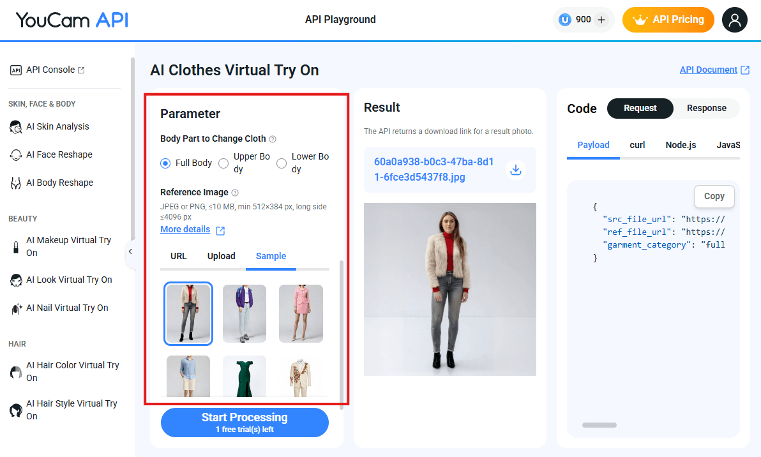Collapse the left sidebar with chevron handle
Image resolution: width=761 pixels, height=457 pixels.
coord(130,251)
